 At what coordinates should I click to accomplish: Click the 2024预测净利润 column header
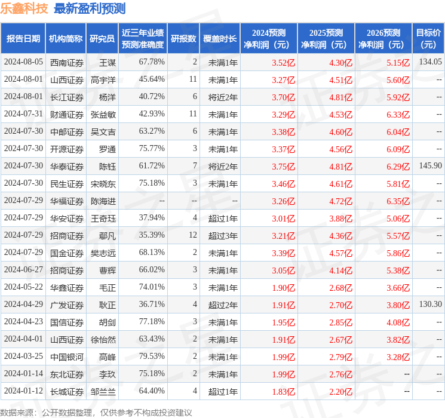coord(269,39)
